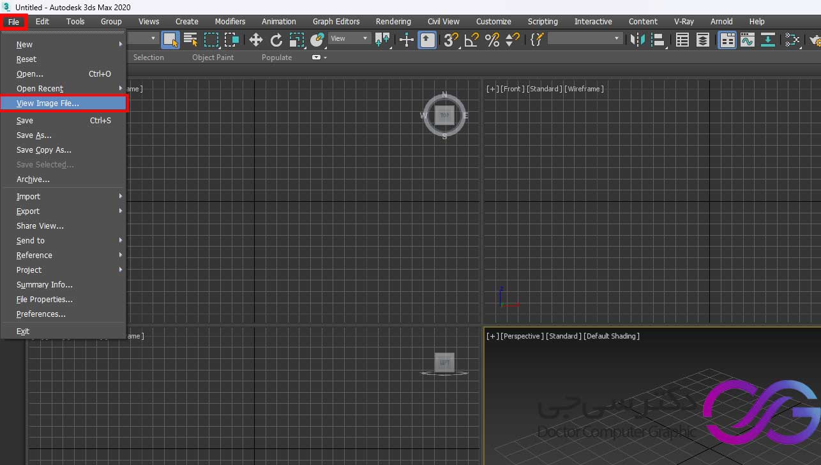The height and width of the screenshot is (465, 821).
Task: Open the V-Ray menu
Action: [x=684, y=22]
